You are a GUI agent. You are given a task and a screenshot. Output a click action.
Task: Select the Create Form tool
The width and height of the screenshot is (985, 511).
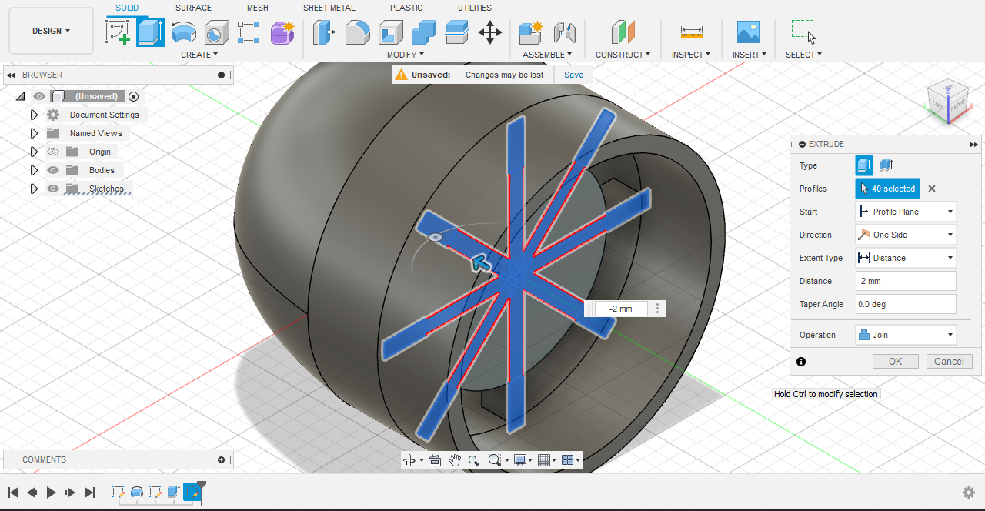click(x=282, y=32)
